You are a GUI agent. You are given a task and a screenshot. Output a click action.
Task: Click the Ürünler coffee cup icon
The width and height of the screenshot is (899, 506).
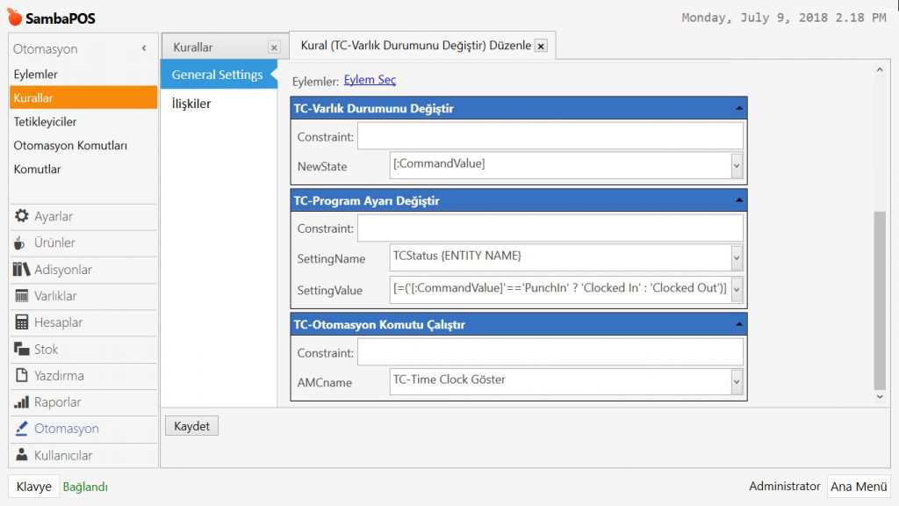click(x=20, y=243)
